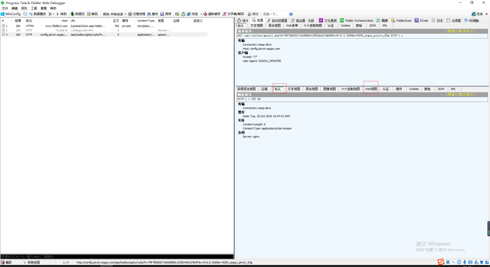Open the 查看 menu
Image resolution: width=490 pixels, height=267 pixels.
tap(44, 8)
